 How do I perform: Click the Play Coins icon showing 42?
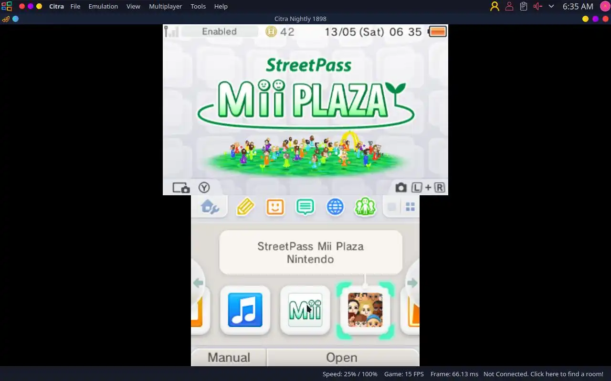pos(271,32)
